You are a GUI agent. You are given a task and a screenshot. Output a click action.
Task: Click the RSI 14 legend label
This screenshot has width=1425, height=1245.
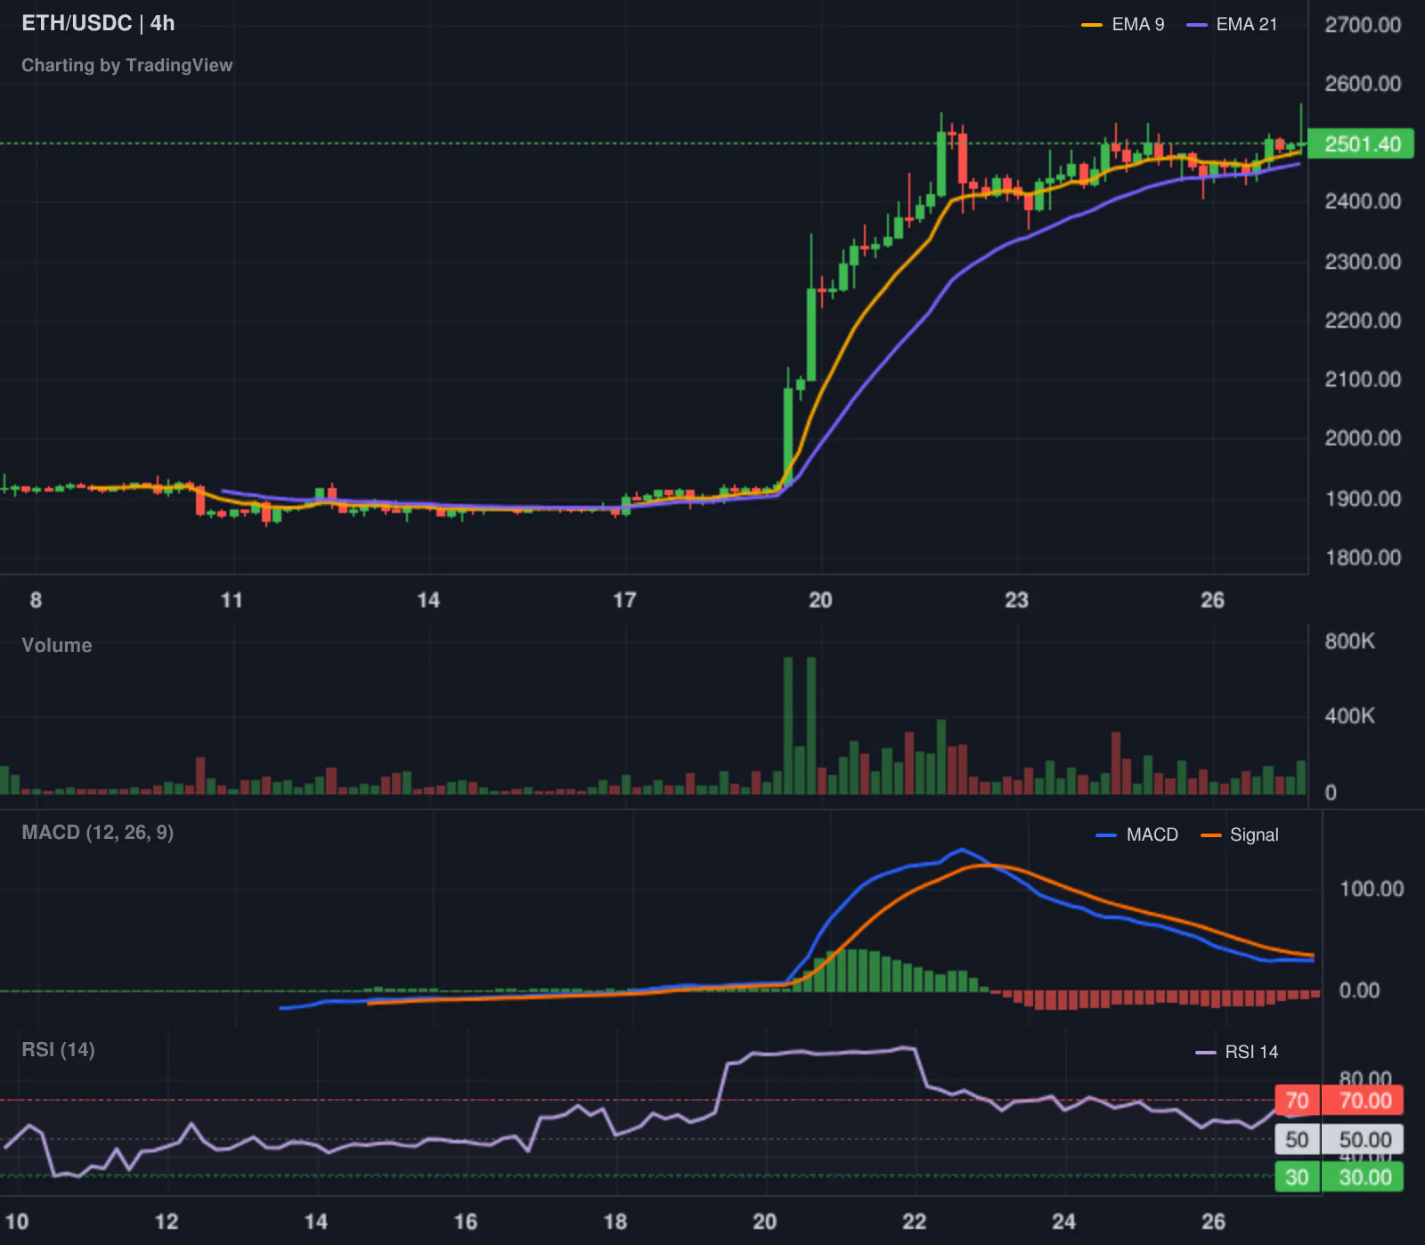[1251, 1052]
